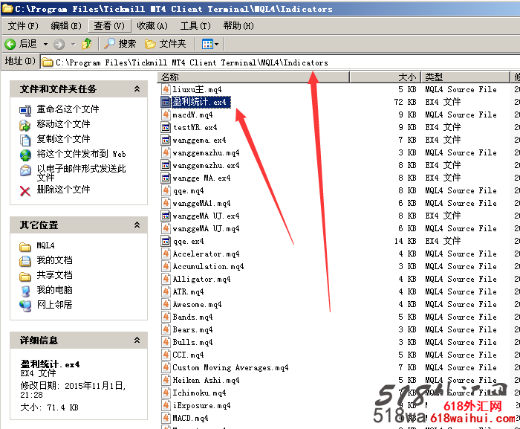Open the 帮助(H) menu
Screen dimensions: 520x429
(x=238, y=25)
